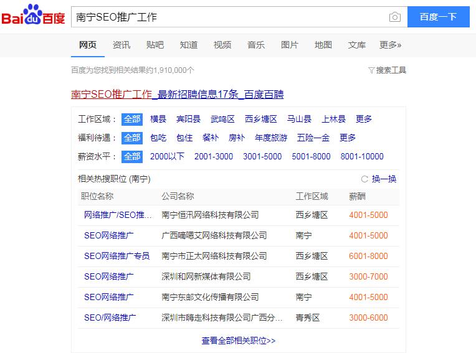Select the 3001-5000 salary filter
The height and width of the screenshot is (353, 476).
[262, 156]
